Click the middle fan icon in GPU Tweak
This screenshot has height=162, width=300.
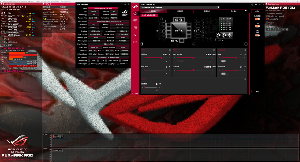(x=224, y=35)
